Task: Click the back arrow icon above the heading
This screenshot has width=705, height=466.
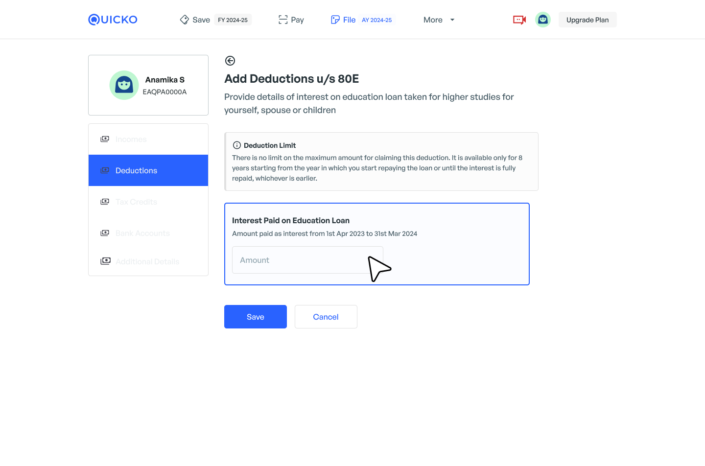Action: (230, 61)
